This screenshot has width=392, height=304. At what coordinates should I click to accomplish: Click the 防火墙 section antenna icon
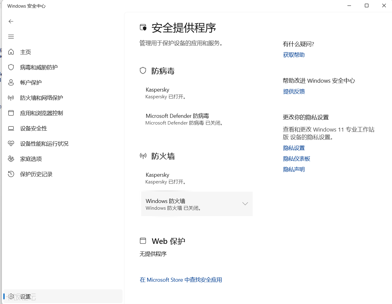click(143, 156)
